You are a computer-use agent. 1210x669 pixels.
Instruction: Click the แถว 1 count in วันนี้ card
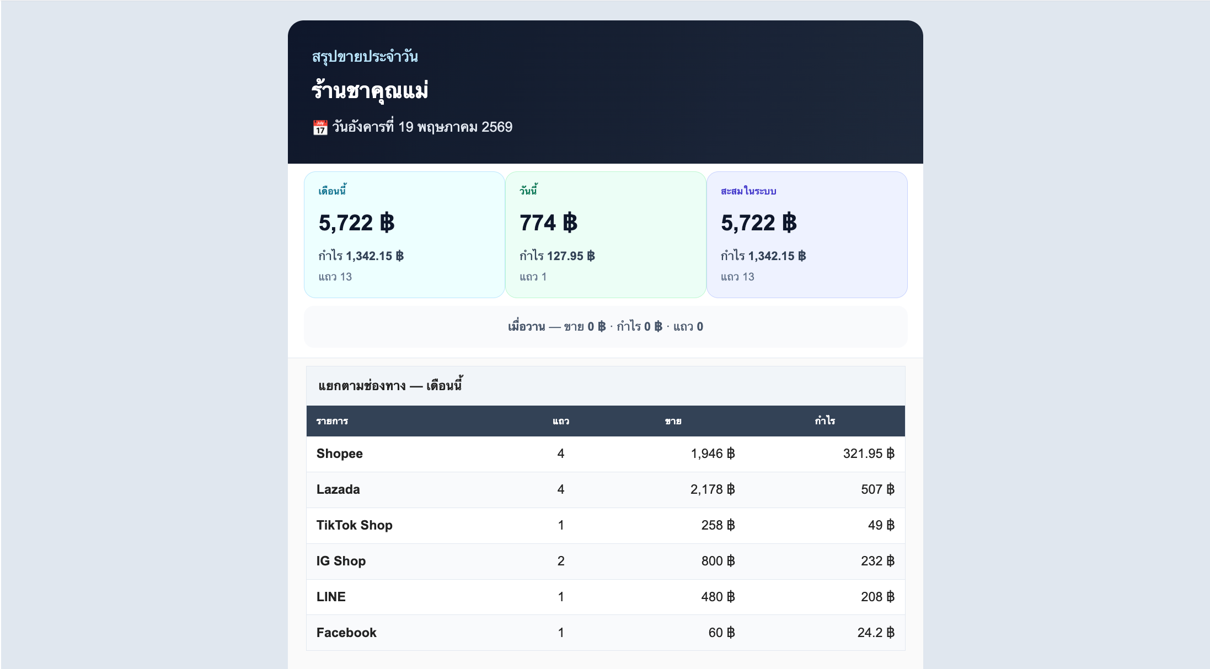click(533, 277)
